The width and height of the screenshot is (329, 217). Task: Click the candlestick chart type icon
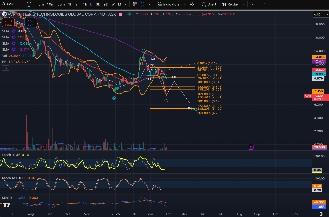pos(143,4)
